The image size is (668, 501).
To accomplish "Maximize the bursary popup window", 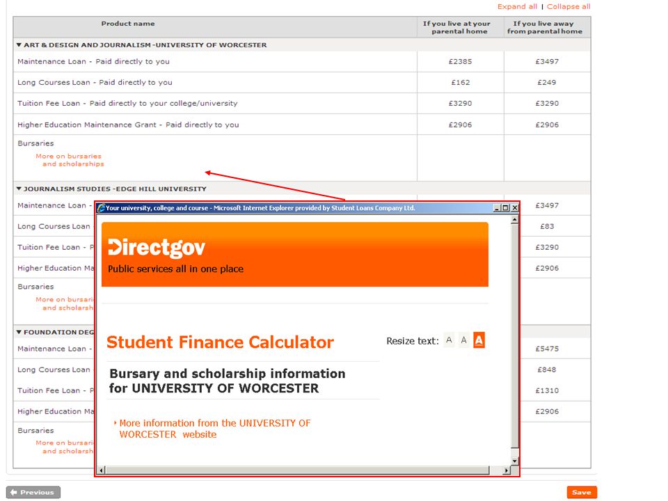I will 506,208.
